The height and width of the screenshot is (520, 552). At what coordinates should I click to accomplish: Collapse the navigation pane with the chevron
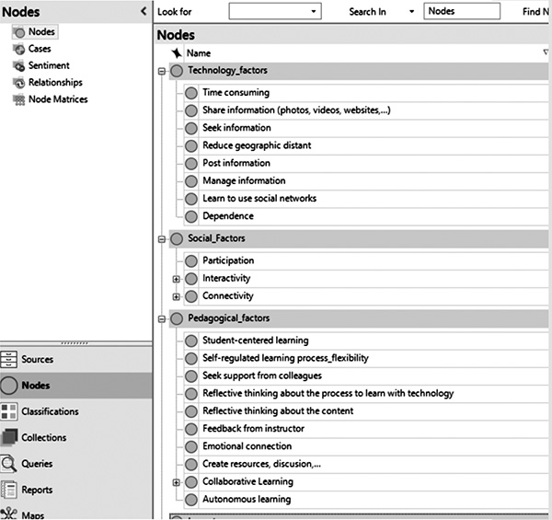(144, 10)
